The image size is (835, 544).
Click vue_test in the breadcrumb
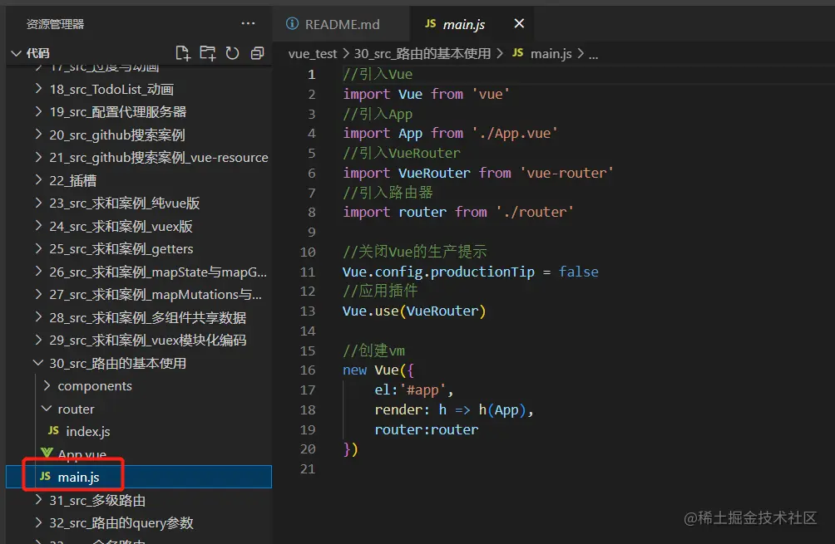coord(313,54)
